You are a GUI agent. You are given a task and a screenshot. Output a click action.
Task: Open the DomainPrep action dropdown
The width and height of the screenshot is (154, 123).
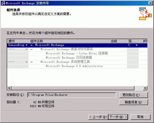[x=26, y=45]
